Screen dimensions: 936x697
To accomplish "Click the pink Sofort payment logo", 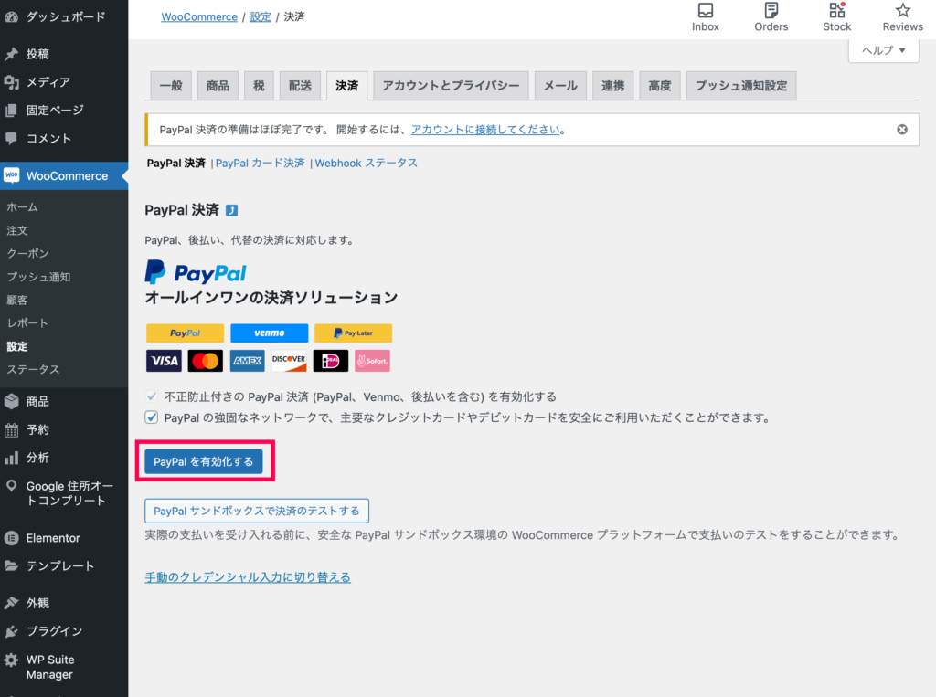I will click(x=373, y=361).
